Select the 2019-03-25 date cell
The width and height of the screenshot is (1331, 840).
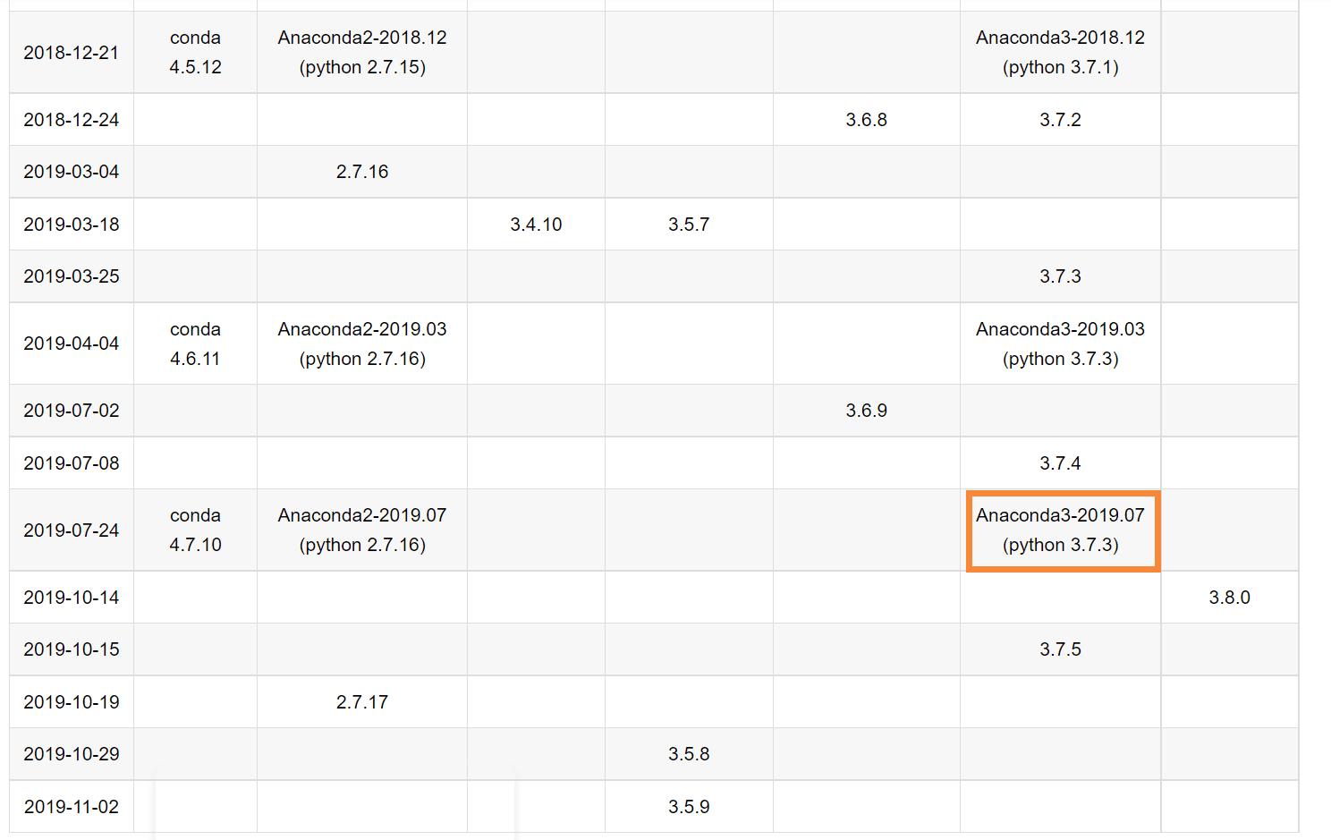[72, 276]
